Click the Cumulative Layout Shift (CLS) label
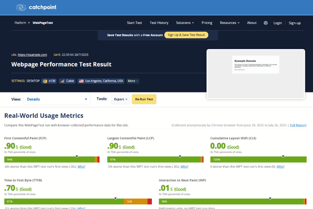The height and width of the screenshot is (209, 313). 233,138
